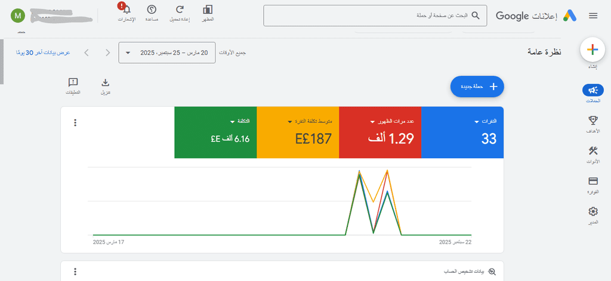Open the hamburger main menu
611x281 pixels.
pyautogui.click(x=593, y=15)
